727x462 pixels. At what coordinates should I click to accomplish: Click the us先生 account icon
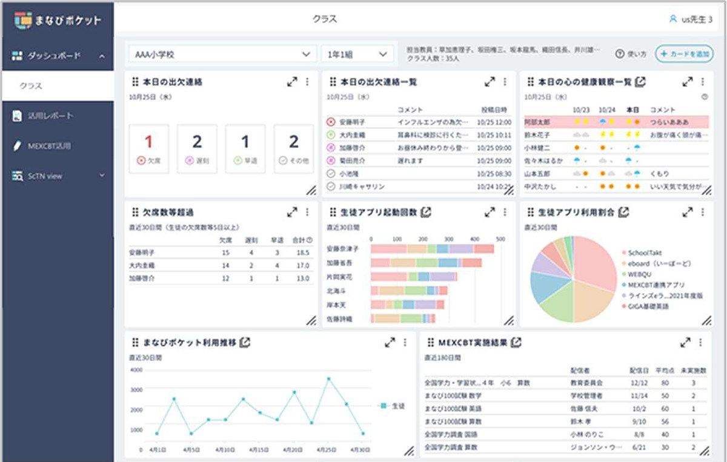point(672,19)
